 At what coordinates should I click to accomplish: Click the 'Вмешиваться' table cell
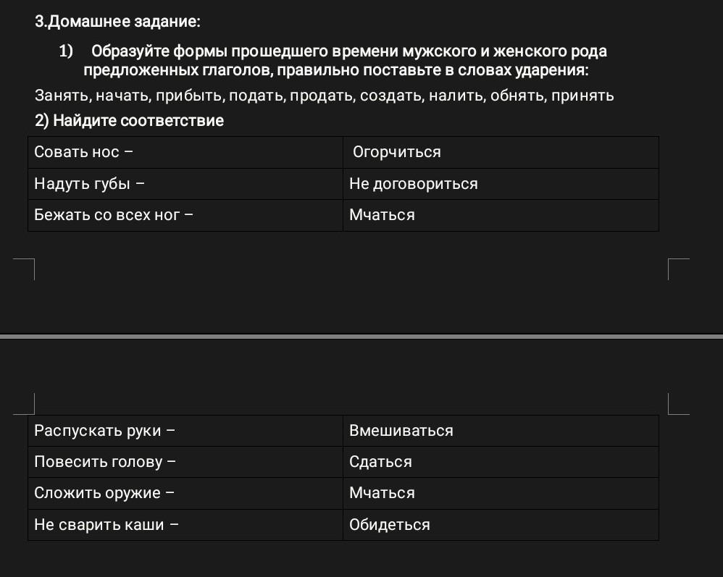click(501, 431)
